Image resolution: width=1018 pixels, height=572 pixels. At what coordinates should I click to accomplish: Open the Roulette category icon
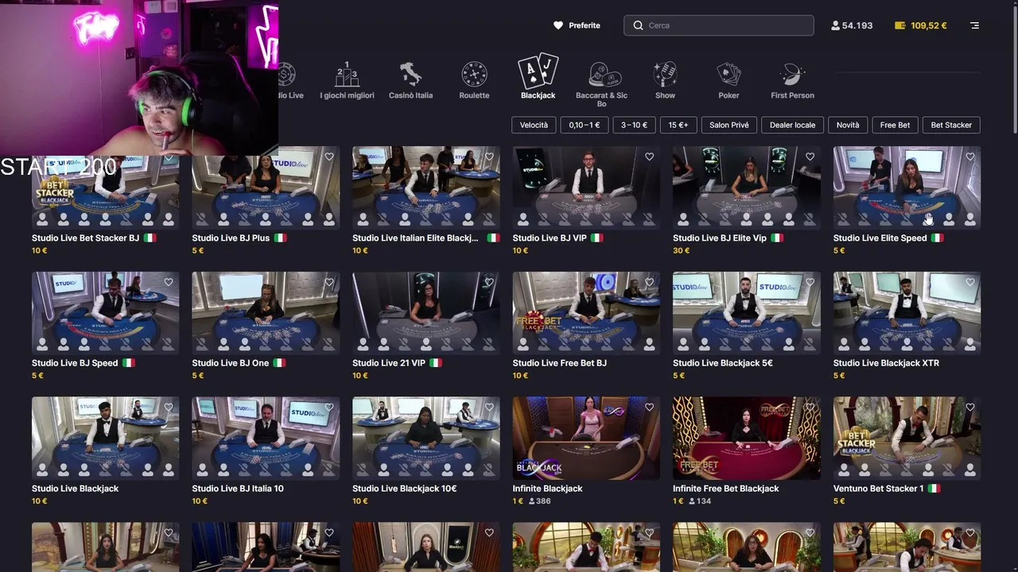coord(474,75)
